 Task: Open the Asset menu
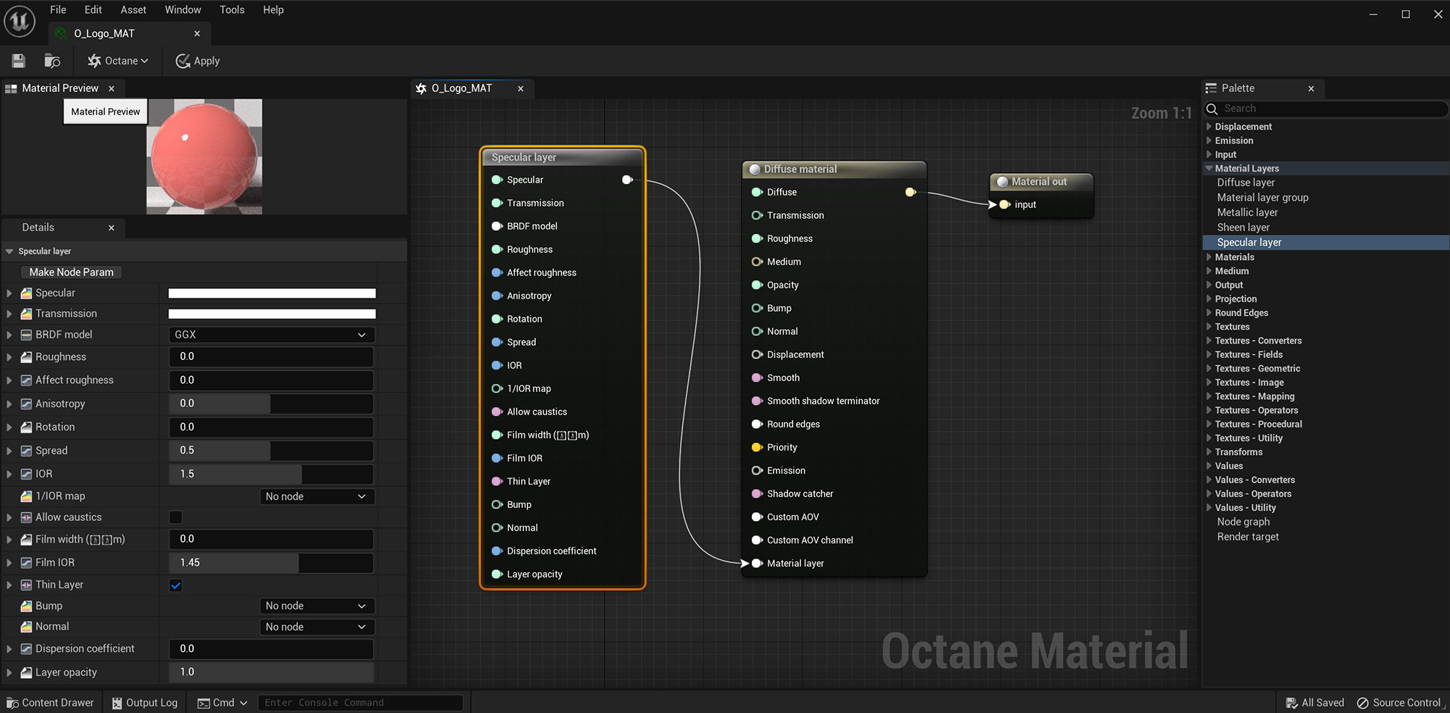tap(133, 9)
